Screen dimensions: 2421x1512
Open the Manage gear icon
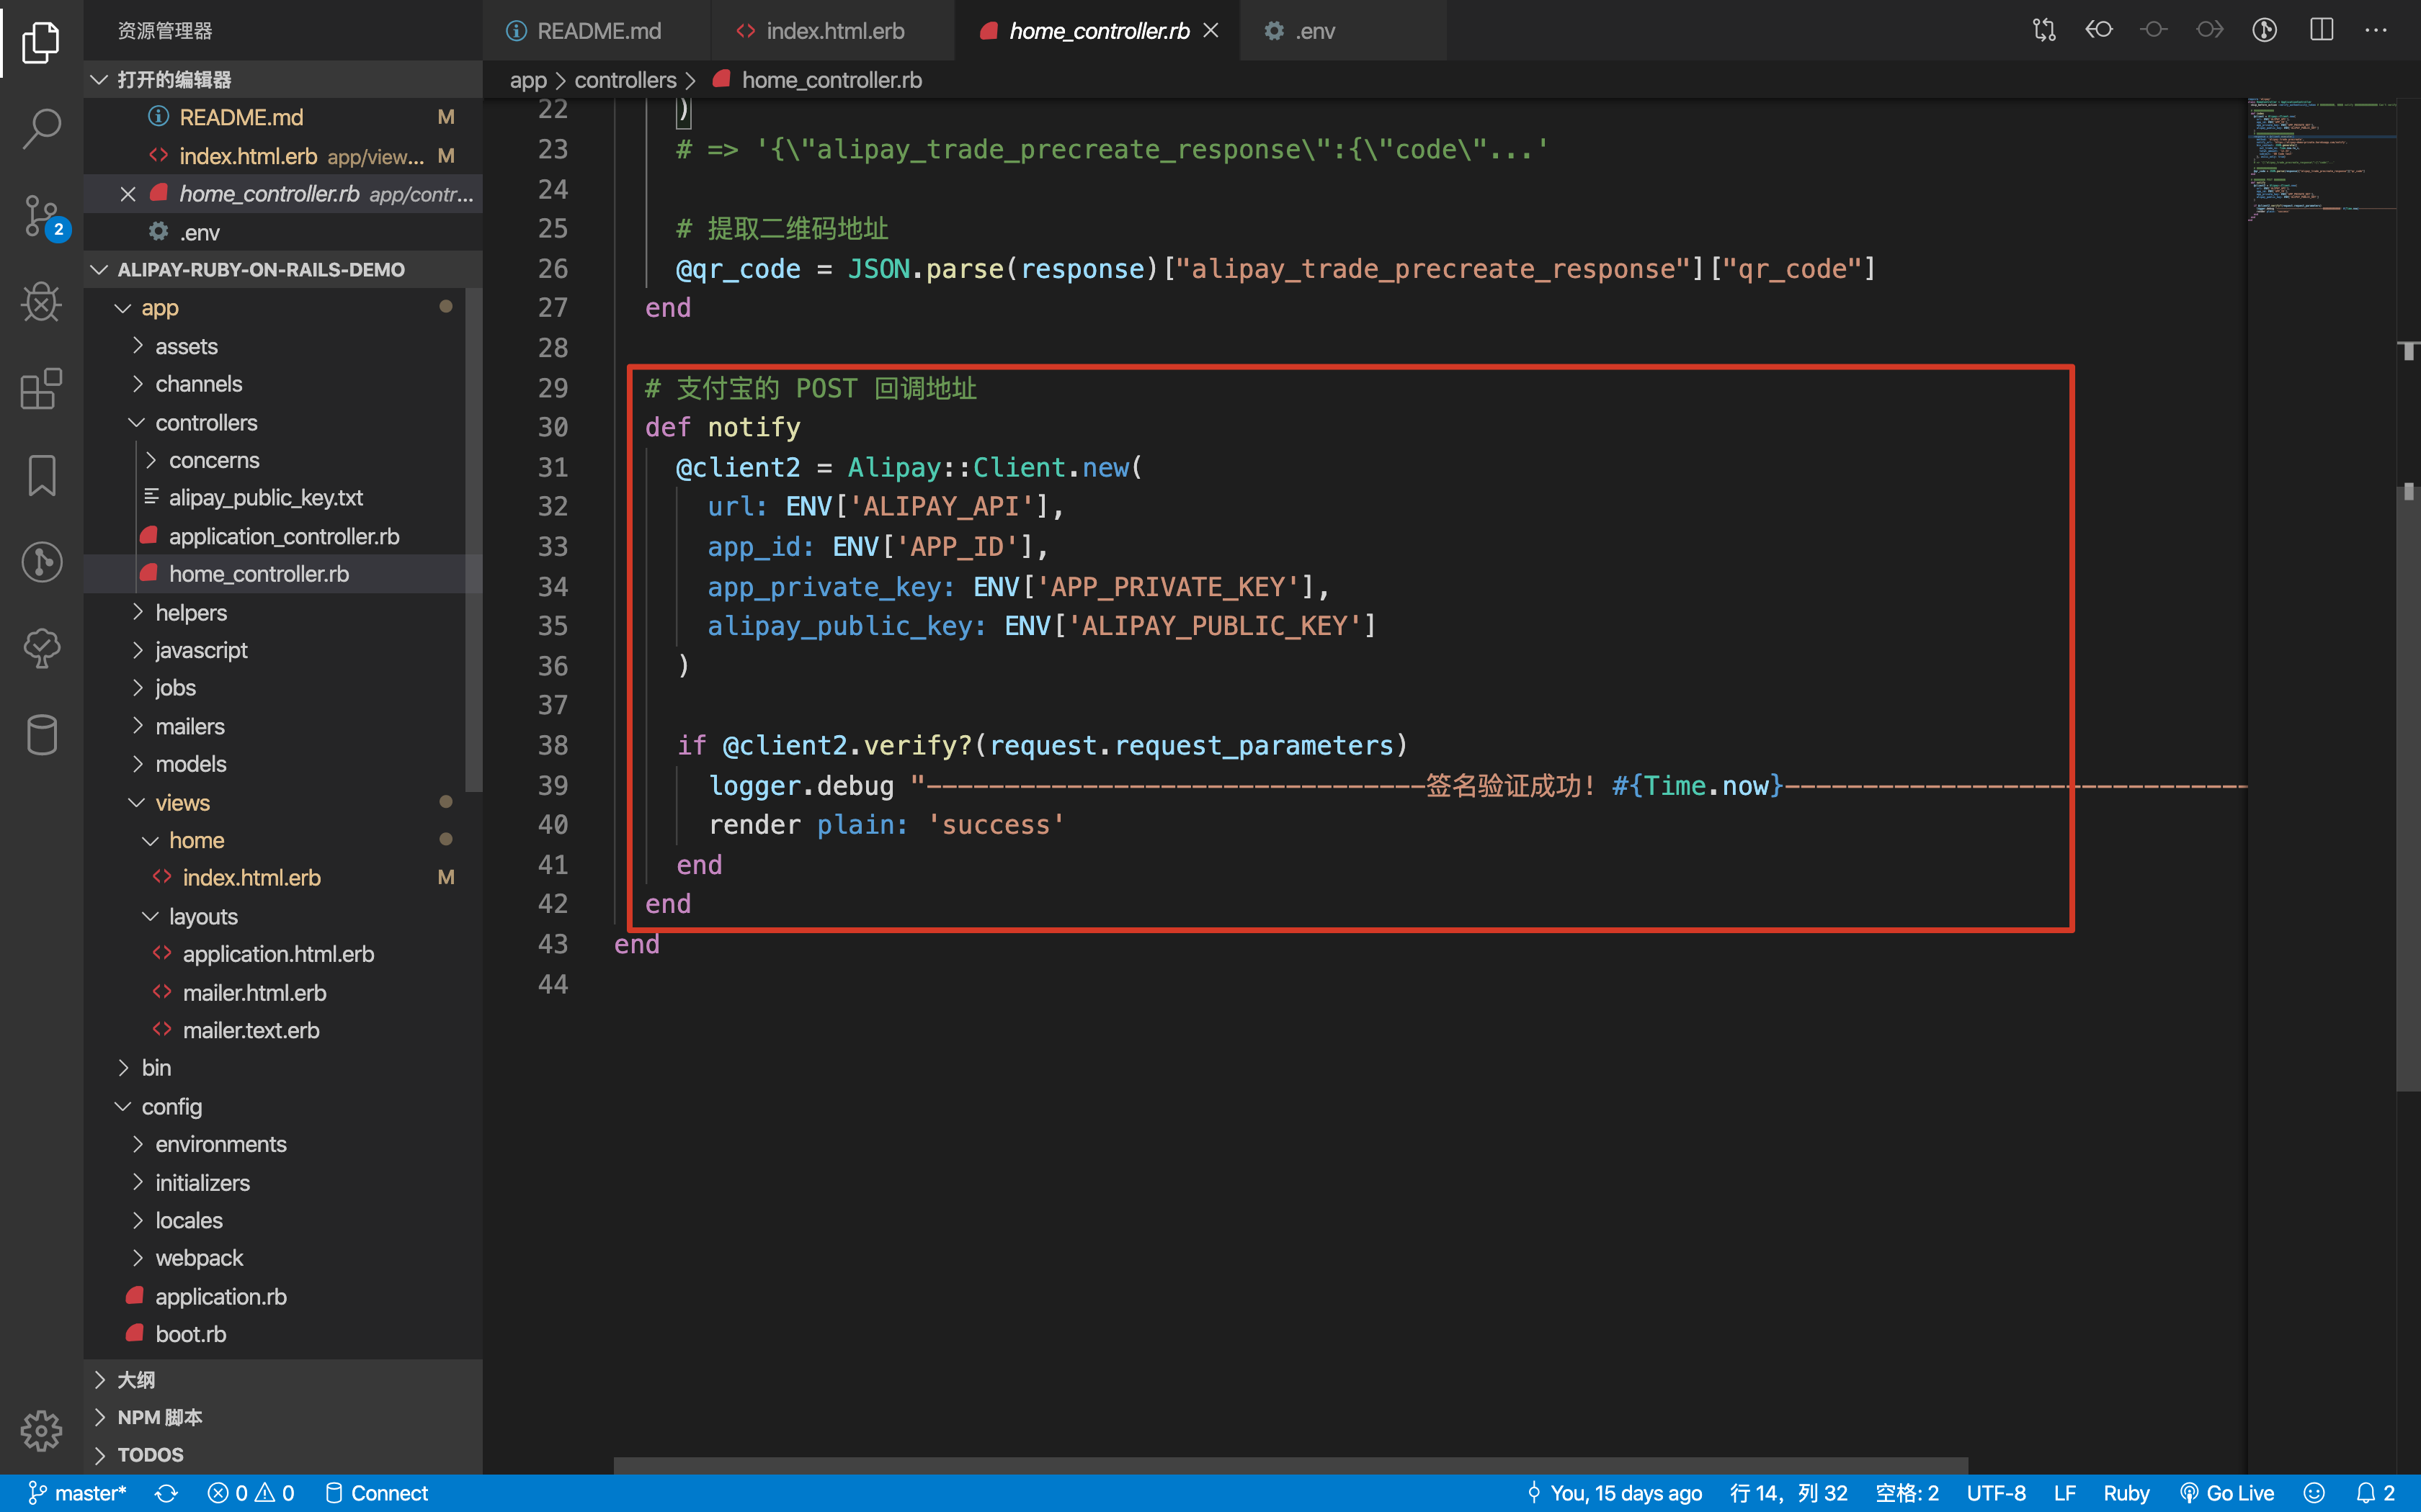click(41, 1431)
